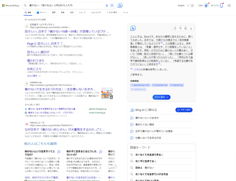Open sublink 囁かれてきた
The image size is (236, 181).
(36, 60)
